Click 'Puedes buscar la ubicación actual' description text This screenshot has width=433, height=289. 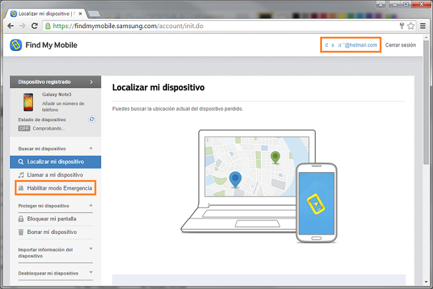pos(178,109)
